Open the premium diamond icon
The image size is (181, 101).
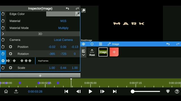(168, 91)
